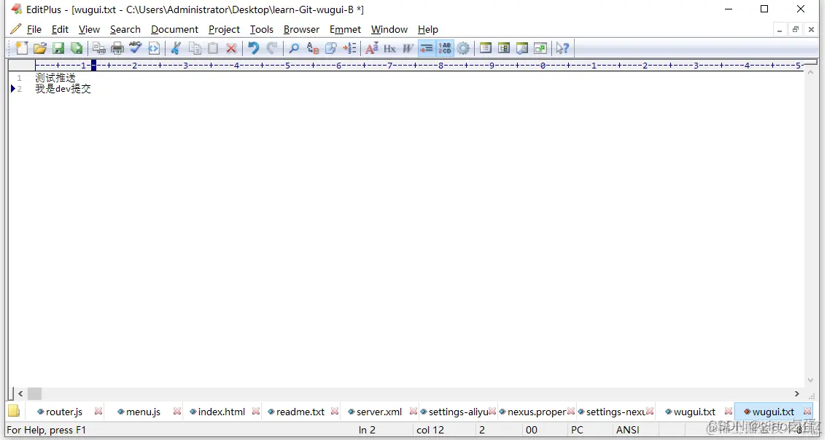Click the grayed Redo arrow icon
This screenshot has width=827, height=440.
(271, 49)
